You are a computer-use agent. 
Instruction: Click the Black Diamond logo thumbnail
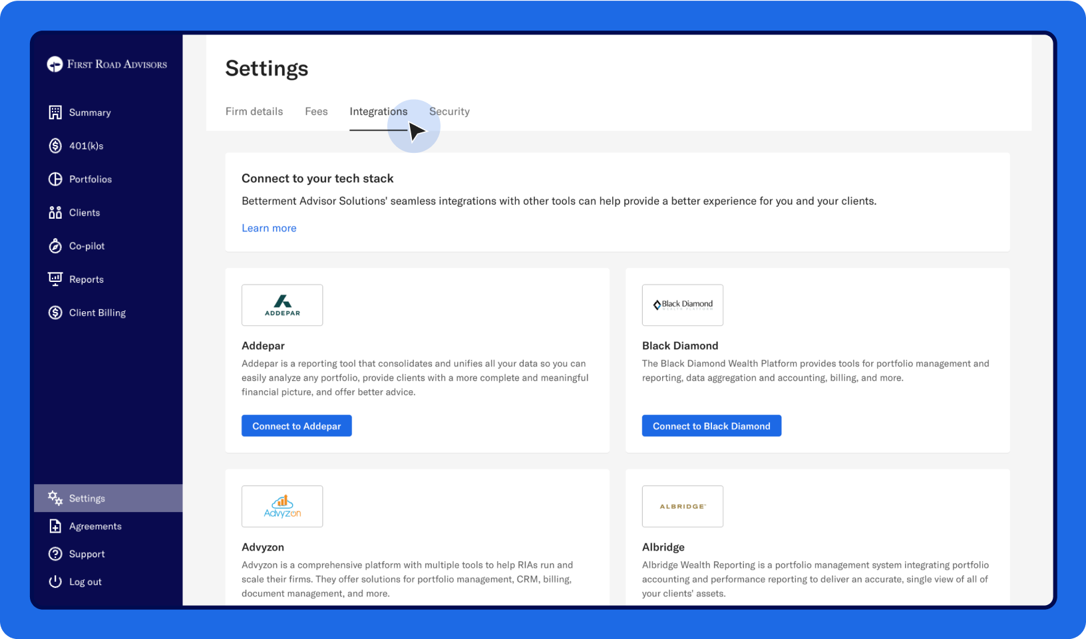(x=683, y=305)
